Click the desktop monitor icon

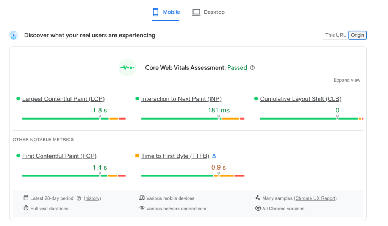[x=197, y=12]
